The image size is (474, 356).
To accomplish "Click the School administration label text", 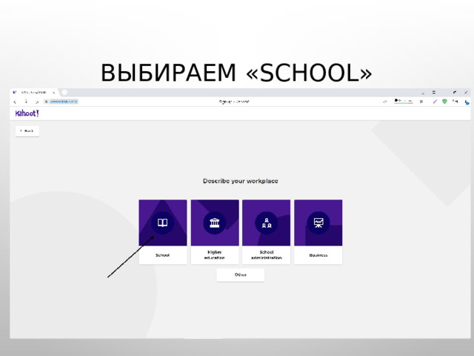I will [x=267, y=255].
